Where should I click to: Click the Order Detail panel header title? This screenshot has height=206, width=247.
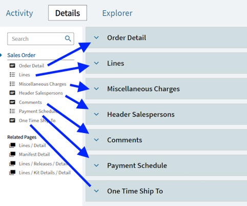[x=127, y=38]
